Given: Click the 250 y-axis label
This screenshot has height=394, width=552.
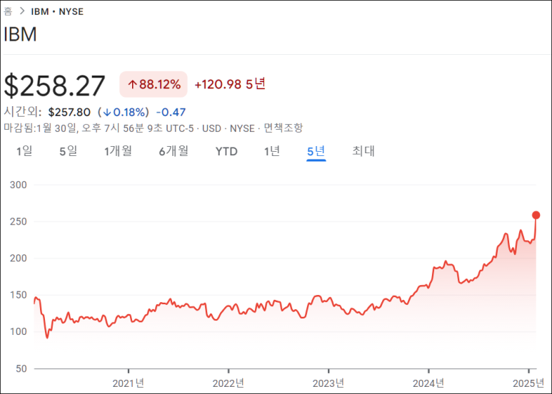Looking at the screenshot, I should [x=19, y=222].
